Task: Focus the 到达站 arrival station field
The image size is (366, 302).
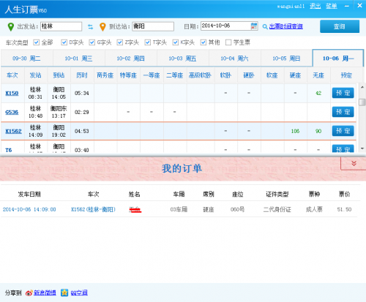Action: coord(153,26)
